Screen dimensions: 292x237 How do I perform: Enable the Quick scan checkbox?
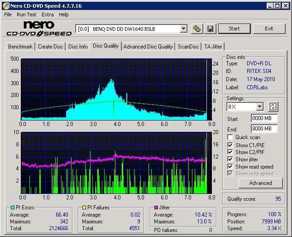coord(230,137)
